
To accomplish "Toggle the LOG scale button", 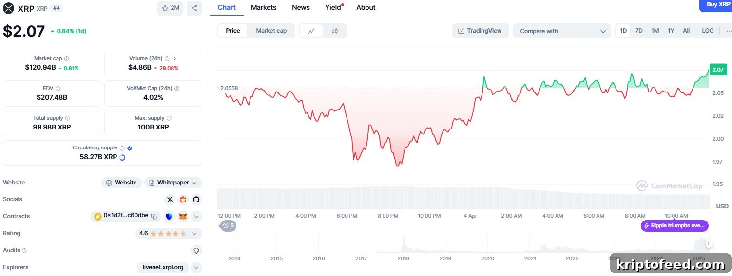I will click(708, 31).
